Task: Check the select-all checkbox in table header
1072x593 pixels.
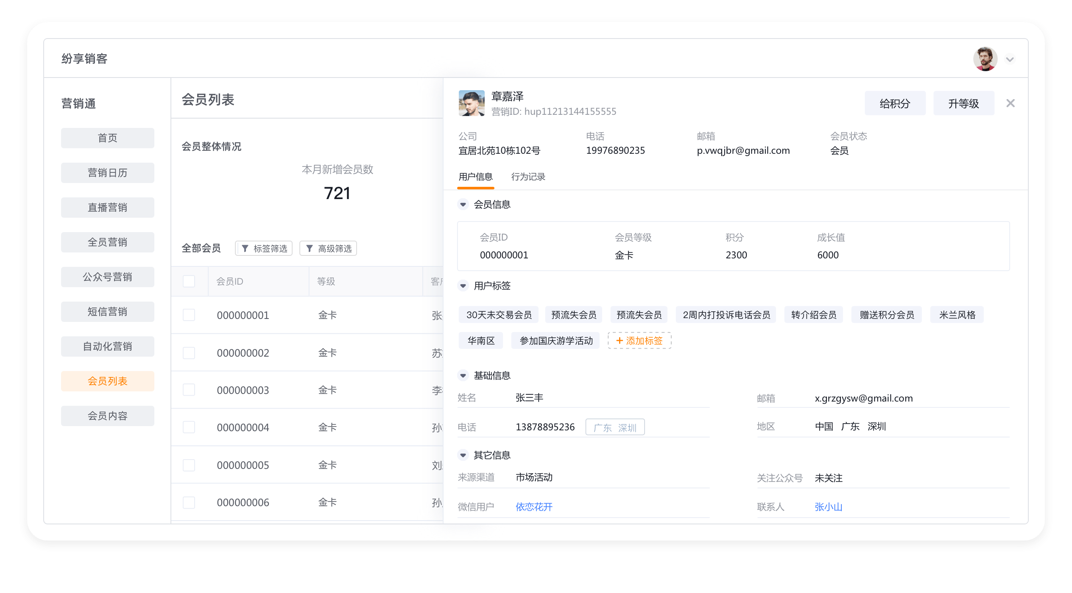Action: pos(189,281)
